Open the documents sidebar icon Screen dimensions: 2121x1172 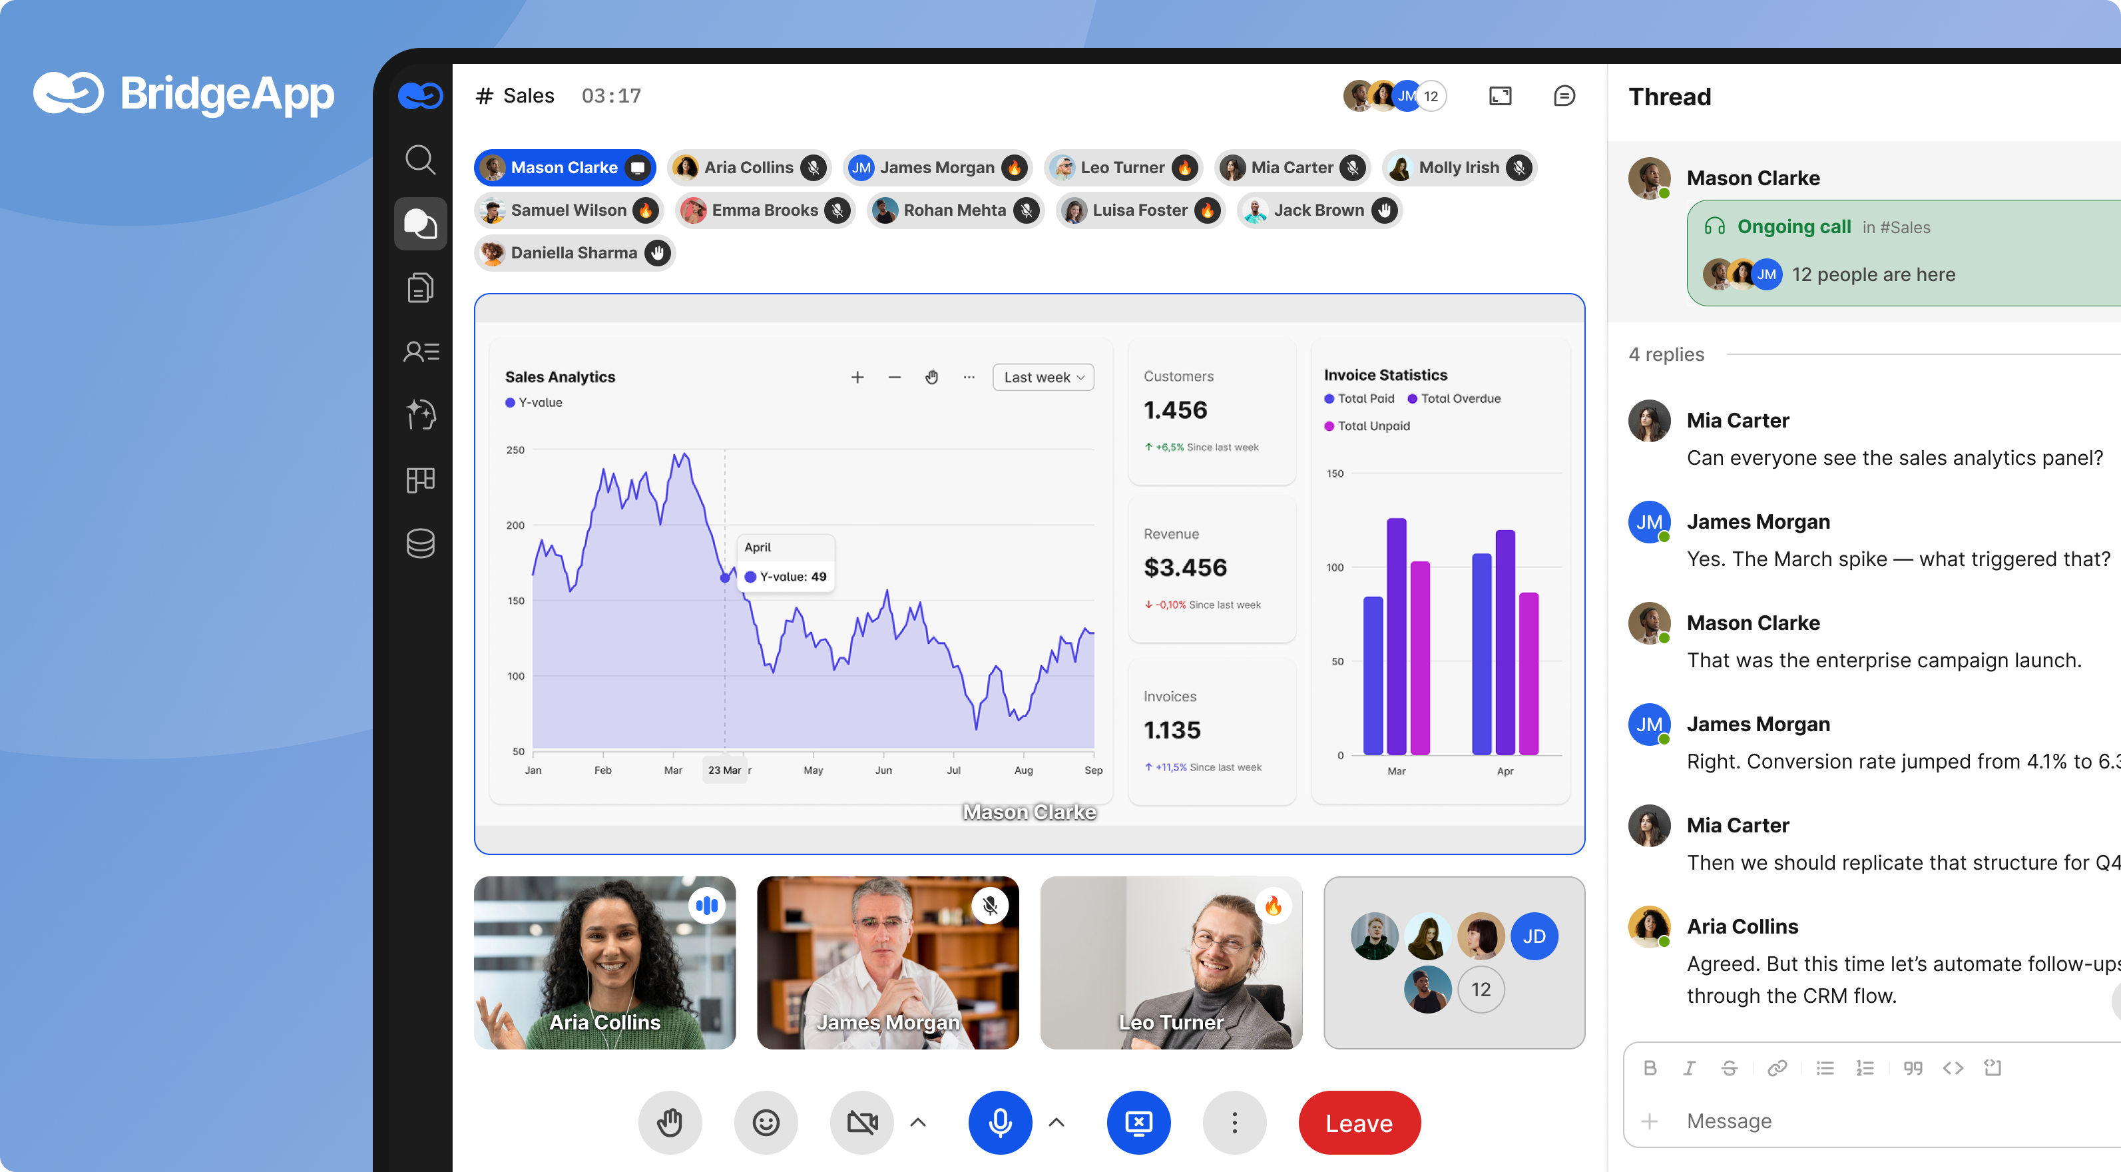420,288
